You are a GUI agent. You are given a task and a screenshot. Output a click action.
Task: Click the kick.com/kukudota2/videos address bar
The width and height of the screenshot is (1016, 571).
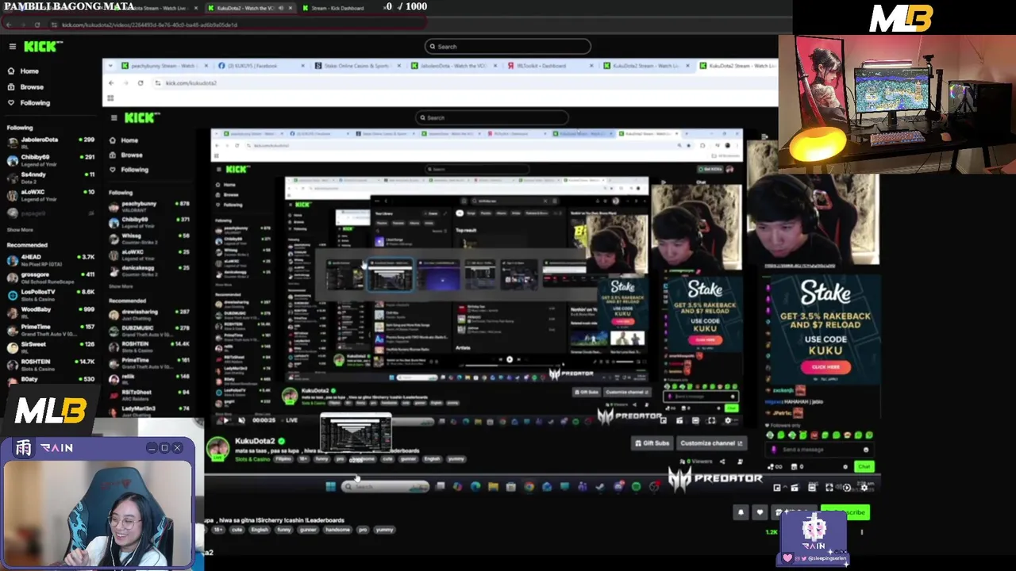[149, 25]
